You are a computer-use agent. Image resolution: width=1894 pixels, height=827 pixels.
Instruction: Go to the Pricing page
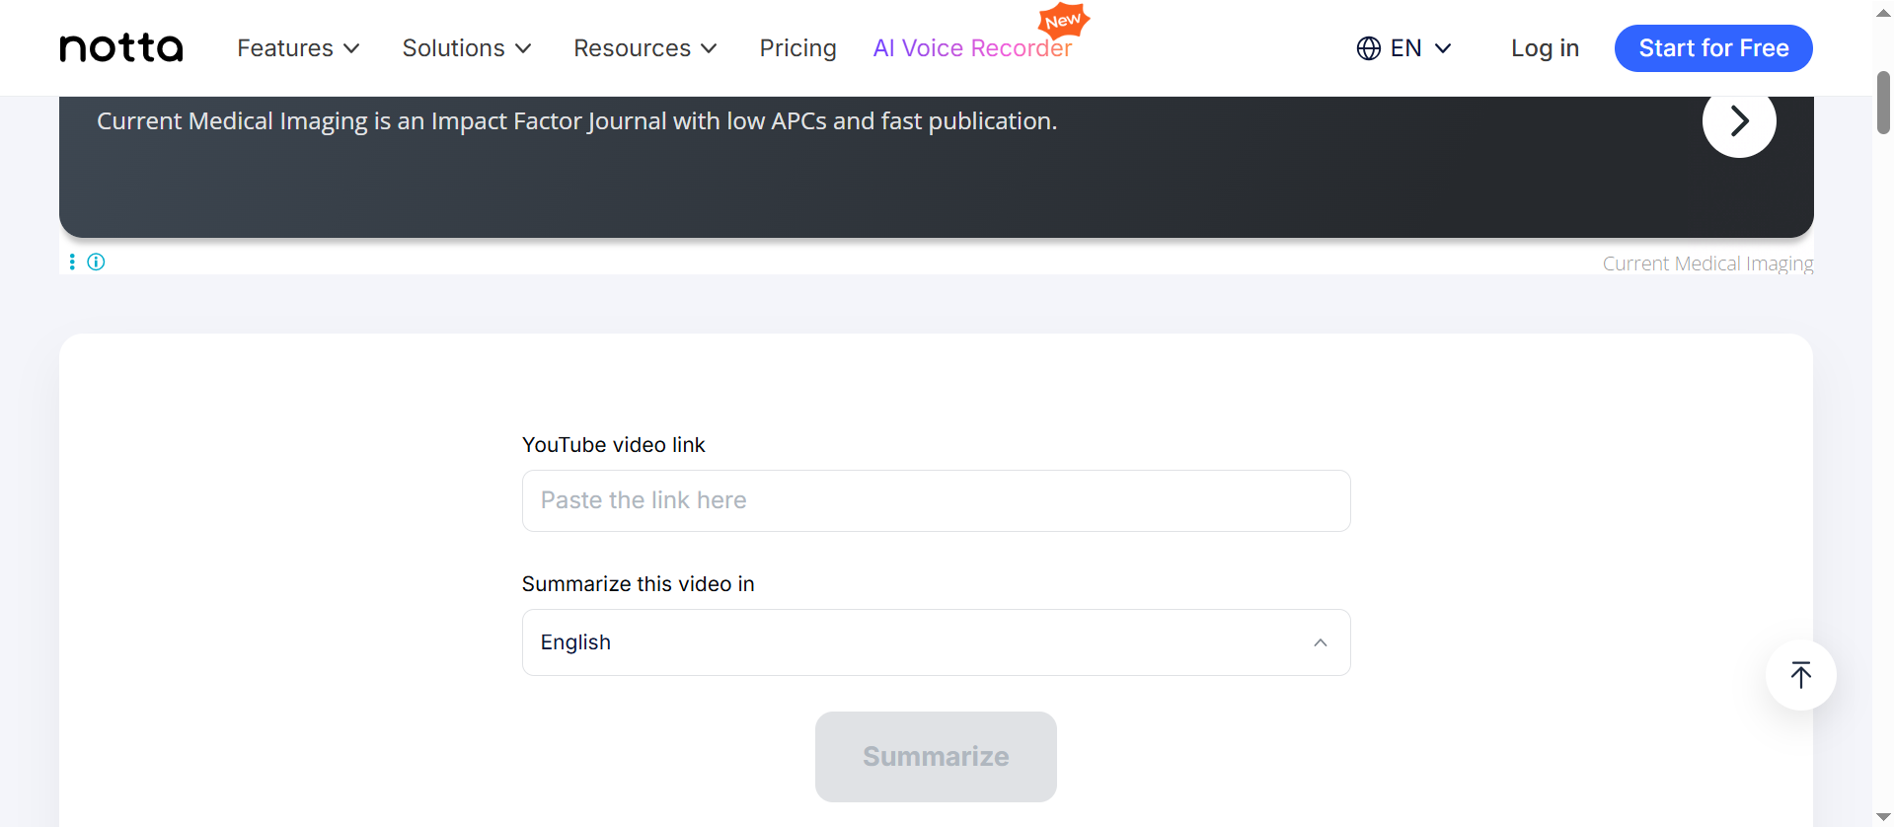point(797,48)
